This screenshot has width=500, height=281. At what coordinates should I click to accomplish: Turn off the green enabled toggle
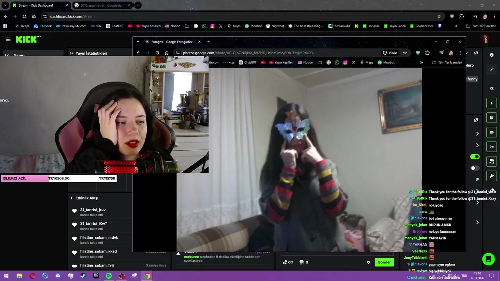475,157
